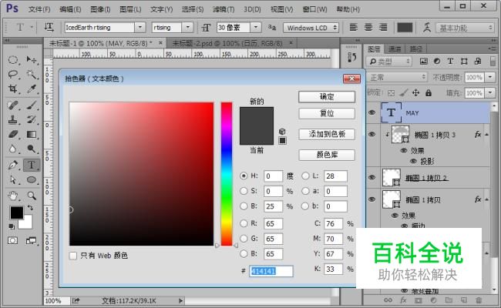
Task: Click the lock position icon in Layers
Action: tap(415, 93)
